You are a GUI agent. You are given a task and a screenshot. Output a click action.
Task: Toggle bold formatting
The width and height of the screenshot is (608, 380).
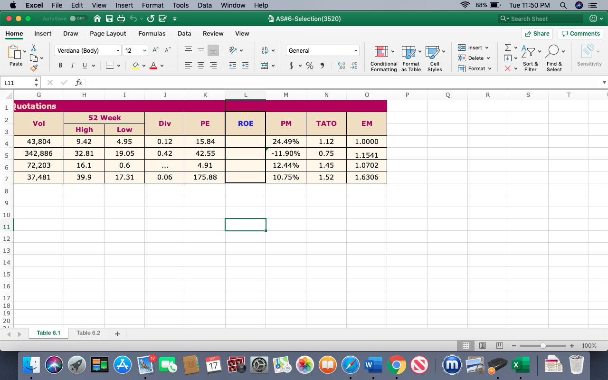(x=60, y=65)
